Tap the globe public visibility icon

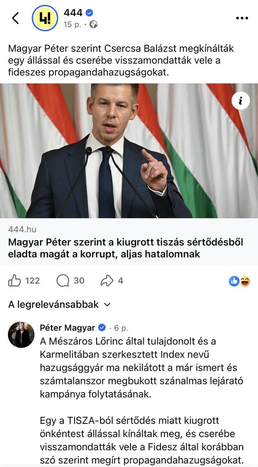tap(94, 25)
